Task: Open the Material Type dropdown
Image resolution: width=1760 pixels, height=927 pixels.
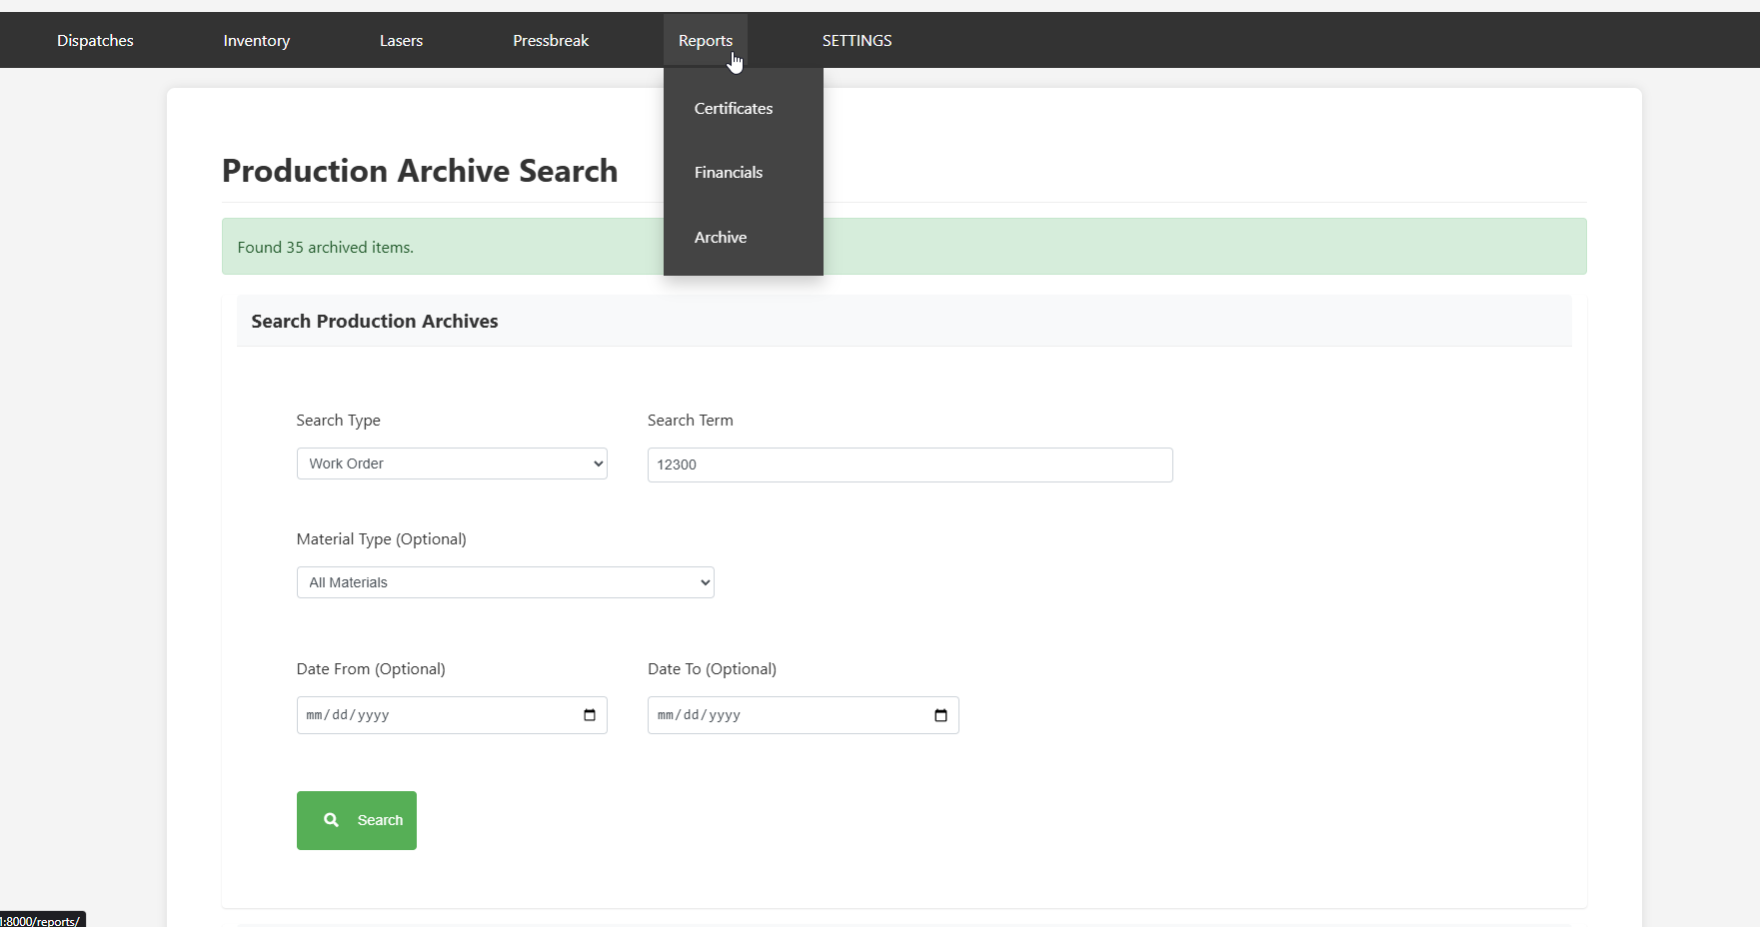Action: pyautogui.click(x=505, y=582)
